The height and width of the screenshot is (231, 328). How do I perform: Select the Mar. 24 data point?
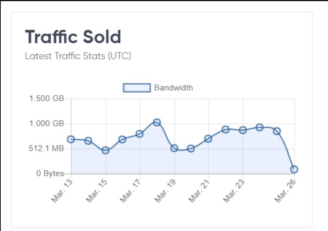click(259, 127)
